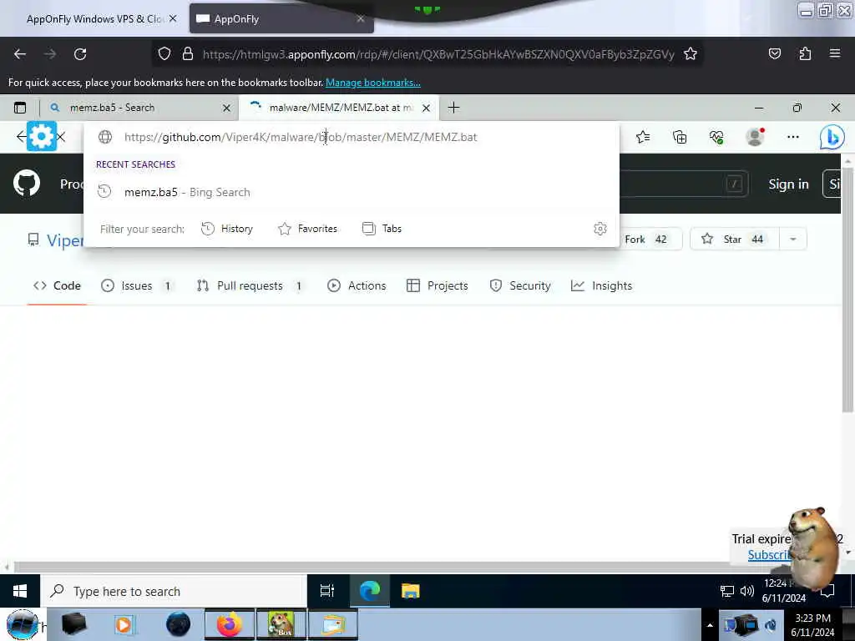Open Edge profile avatar
855x641 pixels.
click(x=755, y=137)
